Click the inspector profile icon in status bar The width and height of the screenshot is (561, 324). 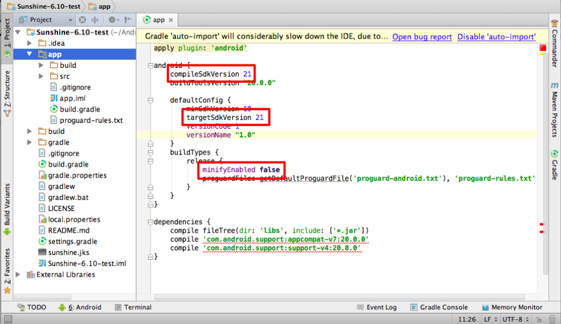pos(552,319)
